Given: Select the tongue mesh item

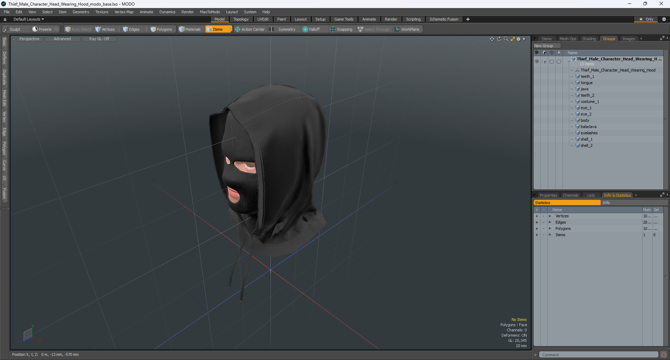Looking at the screenshot, I should click(587, 83).
